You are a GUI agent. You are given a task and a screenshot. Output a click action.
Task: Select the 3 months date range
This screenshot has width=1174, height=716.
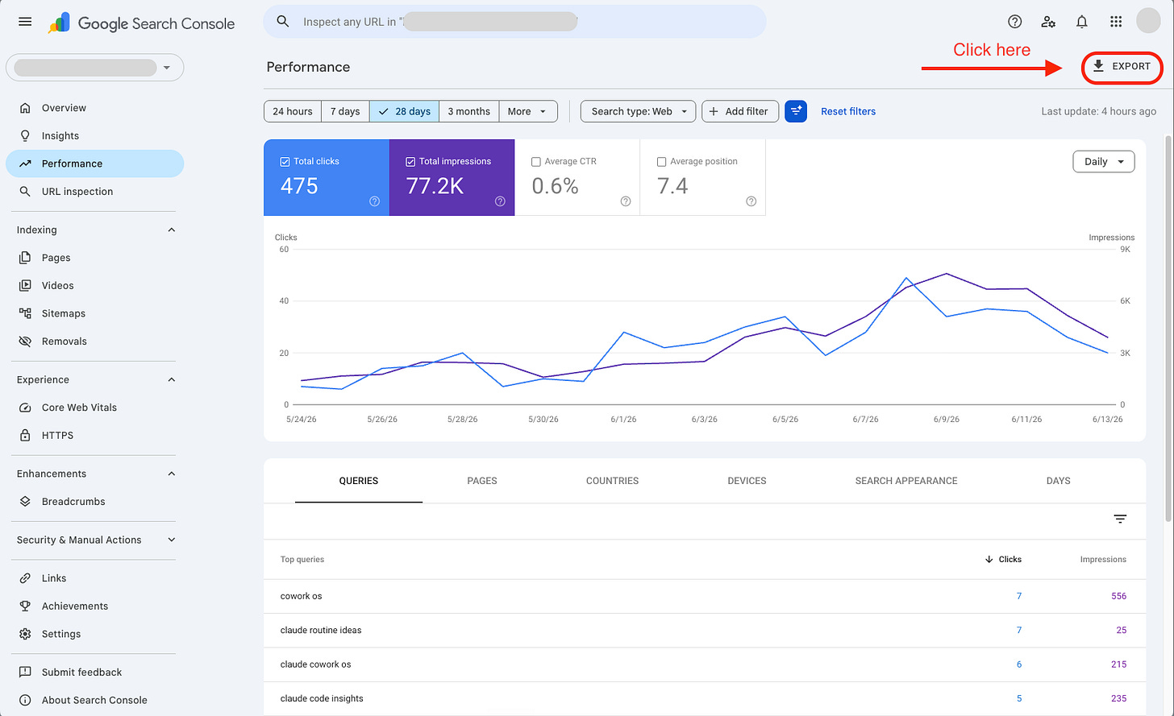[468, 111]
